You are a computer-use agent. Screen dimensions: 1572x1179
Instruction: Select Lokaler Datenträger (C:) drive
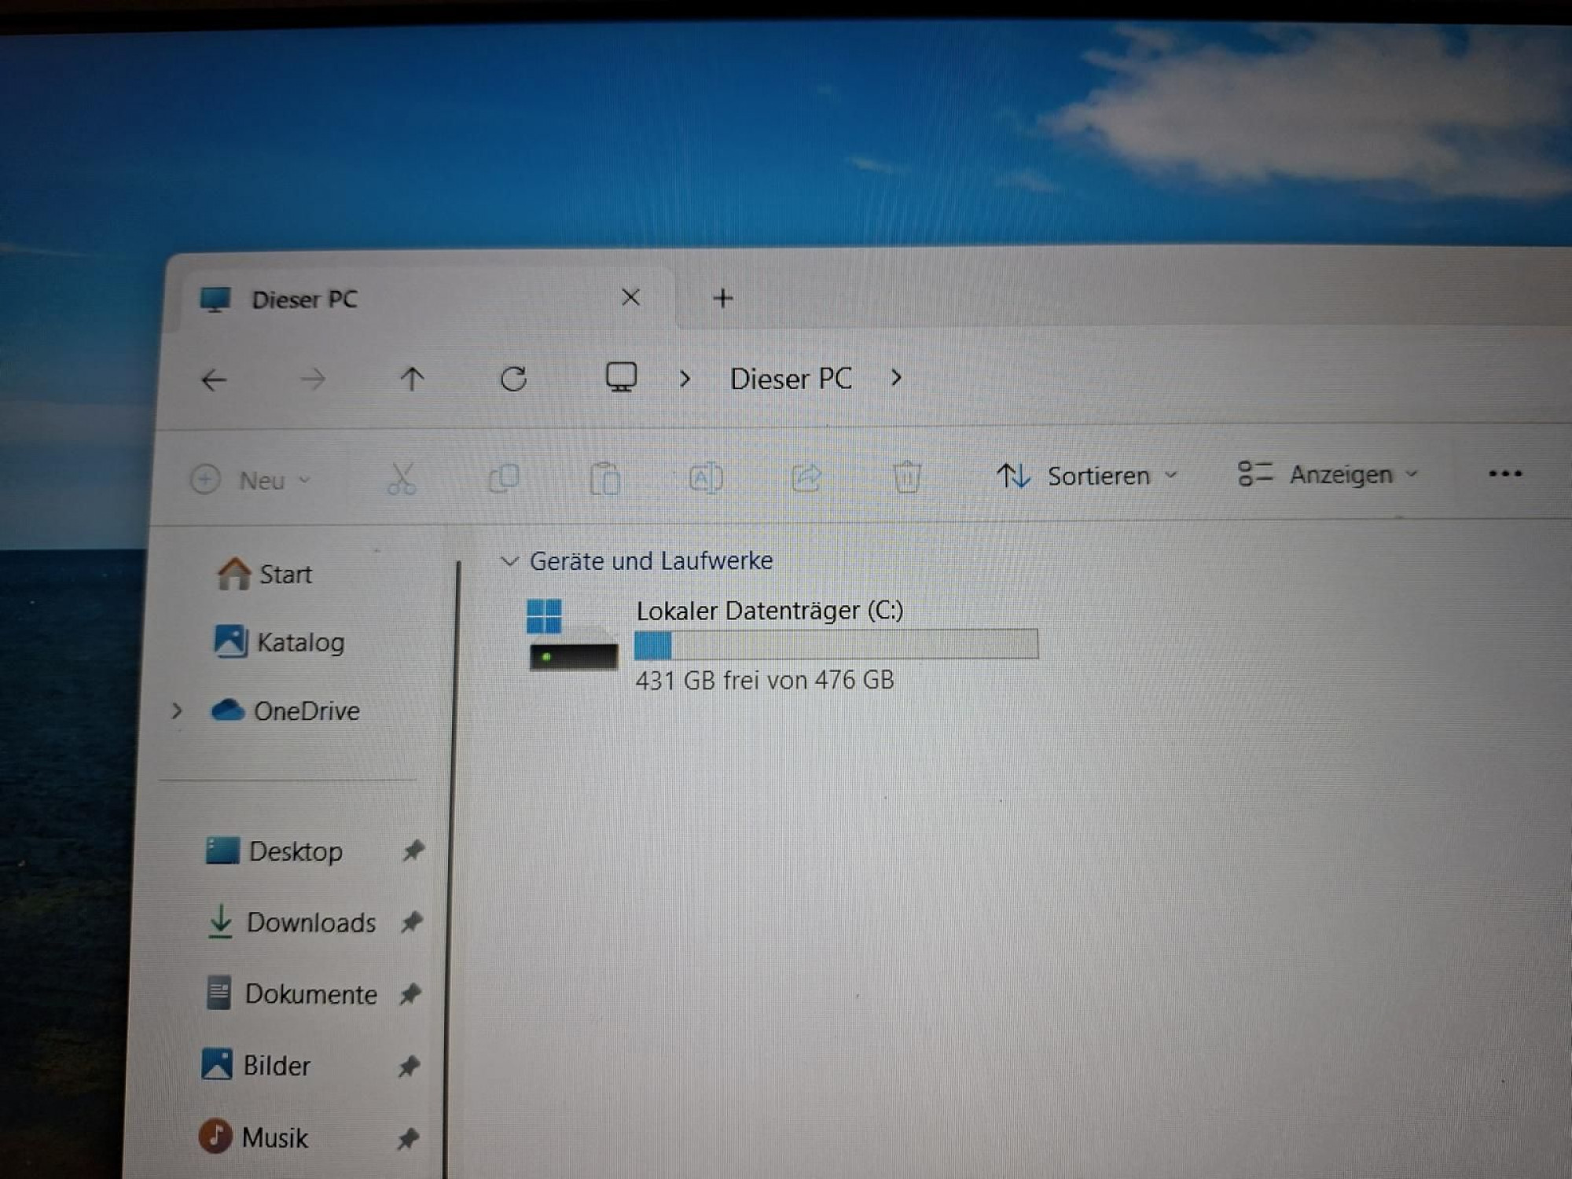[783, 645]
